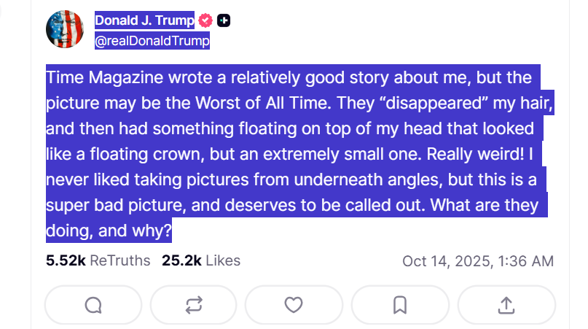Click the red verified checkmark badge
Screen dimensions: 588x329
[206, 21]
